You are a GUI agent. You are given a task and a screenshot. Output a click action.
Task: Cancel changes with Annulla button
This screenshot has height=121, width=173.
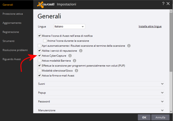point(160,117)
